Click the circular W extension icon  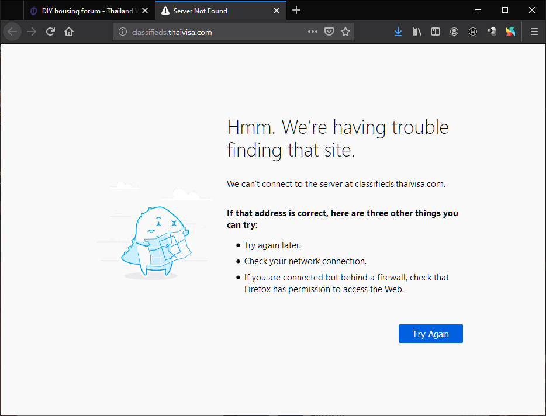point(473,32)
